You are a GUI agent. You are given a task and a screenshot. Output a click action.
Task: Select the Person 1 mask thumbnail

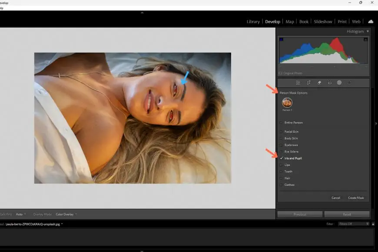pyautogui.click(x=288, y=103)
